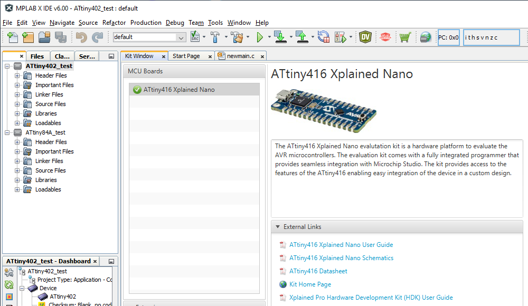Expand Loadables under ATtiny402_test
Screen dimensions: 528x306
click(17, 123)
